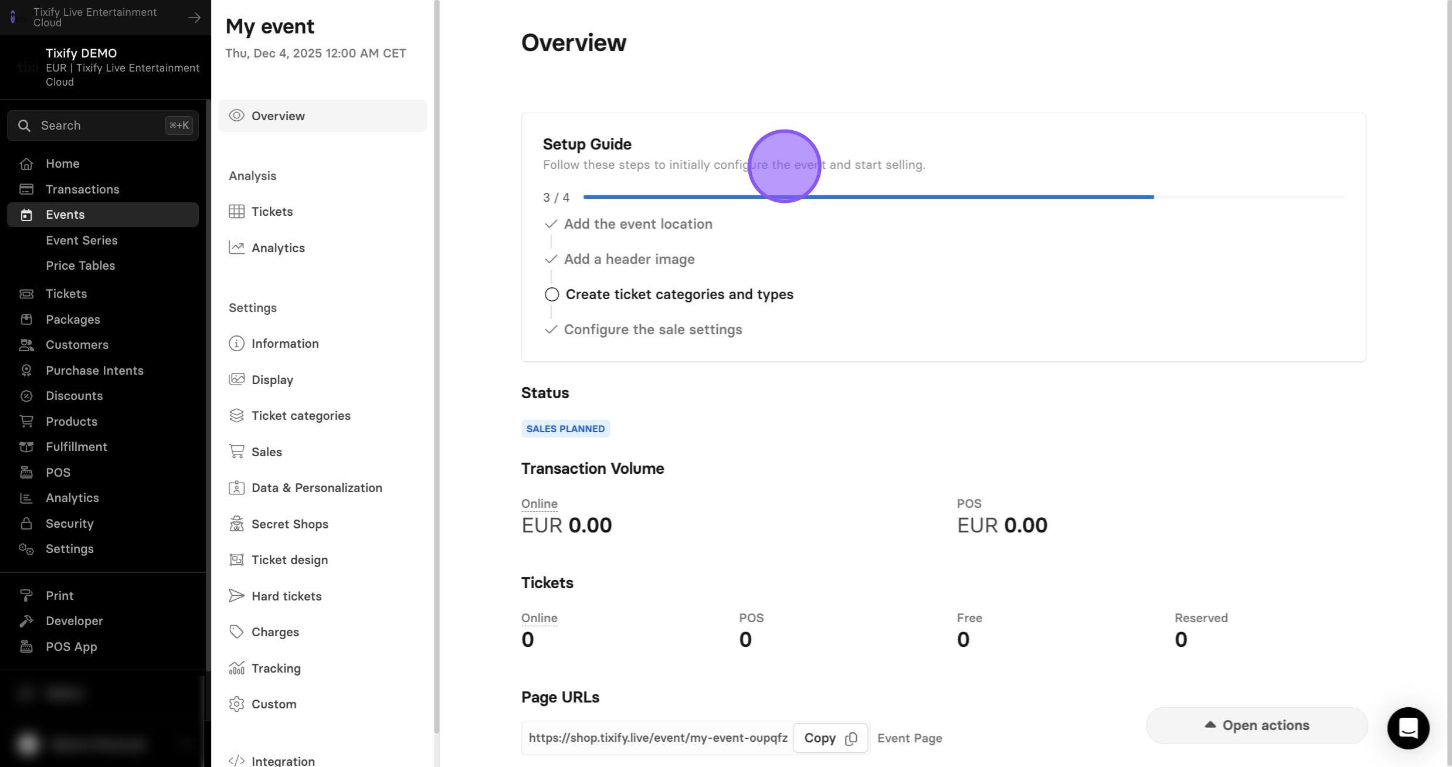The image size is (1452, 767).
Task: Copy the event page URL
Action: pos(830,738)
